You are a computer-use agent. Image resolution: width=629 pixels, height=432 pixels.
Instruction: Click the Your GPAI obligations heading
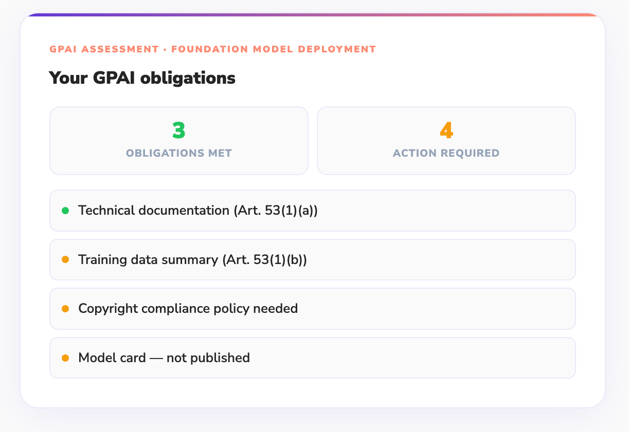click(x=142, y=78)
